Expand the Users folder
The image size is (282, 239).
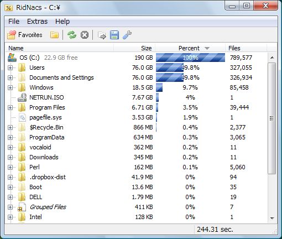pos(10,67)
